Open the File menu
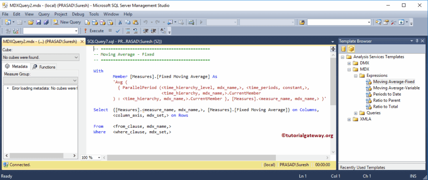This screenshot has width=428, height=180. click(x=5, y=14)
